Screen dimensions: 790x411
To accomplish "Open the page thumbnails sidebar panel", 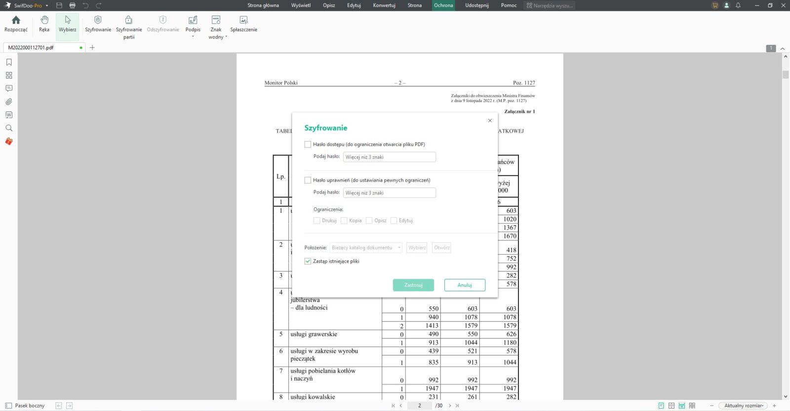I will pyautogui.click(x=9, y=75).
